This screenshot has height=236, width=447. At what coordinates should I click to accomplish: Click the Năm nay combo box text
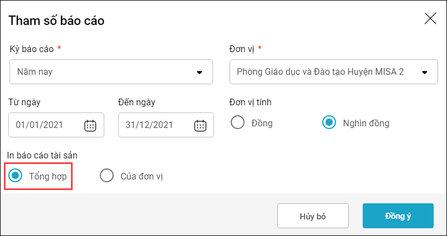(35, 71)
